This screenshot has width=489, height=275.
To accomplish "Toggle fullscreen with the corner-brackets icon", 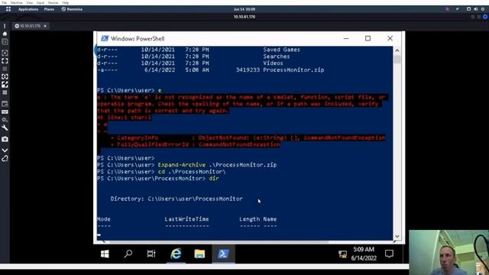I will (5, 61).
